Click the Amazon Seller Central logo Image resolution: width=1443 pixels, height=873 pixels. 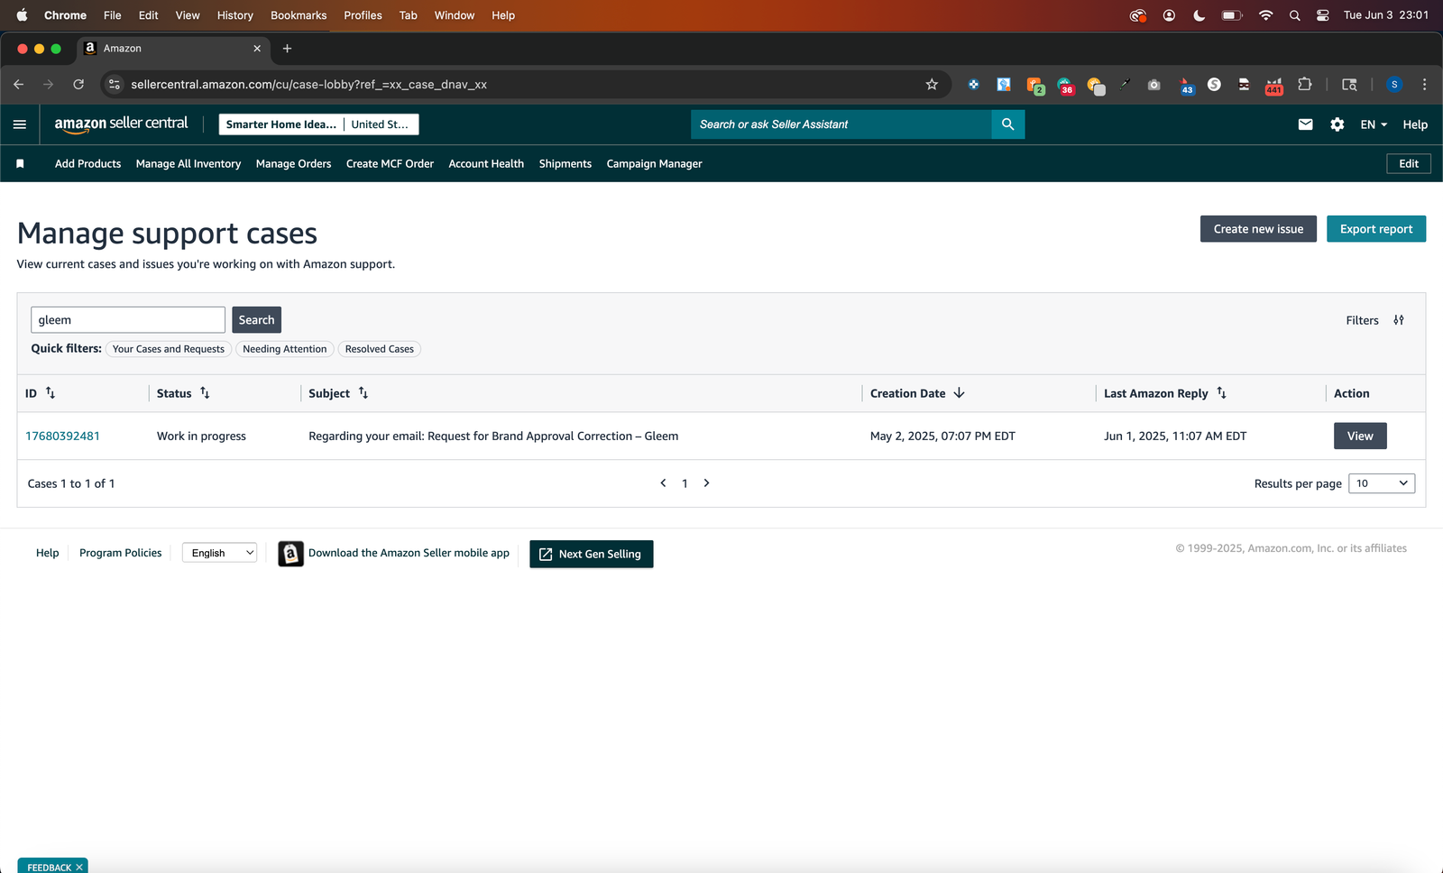[x=121, y=124]
